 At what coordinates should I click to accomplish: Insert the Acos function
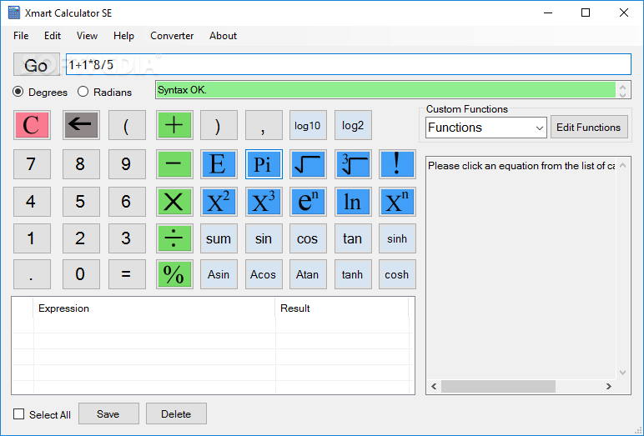[x=264, y=274]
